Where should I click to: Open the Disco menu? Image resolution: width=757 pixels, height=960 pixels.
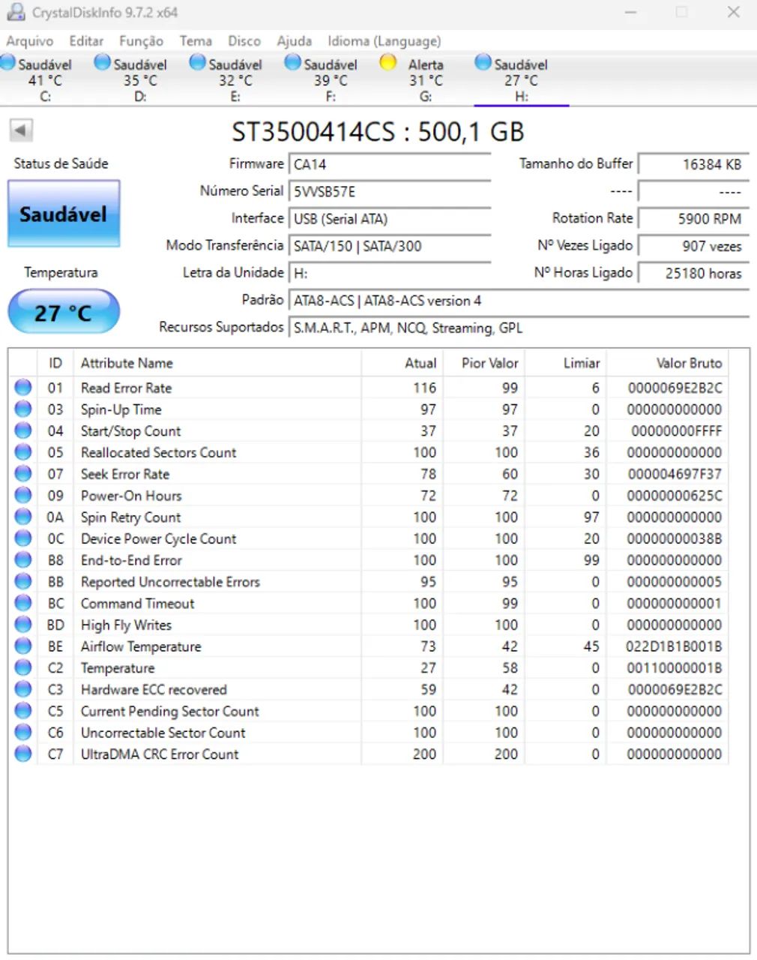click(x=244, y=41)
